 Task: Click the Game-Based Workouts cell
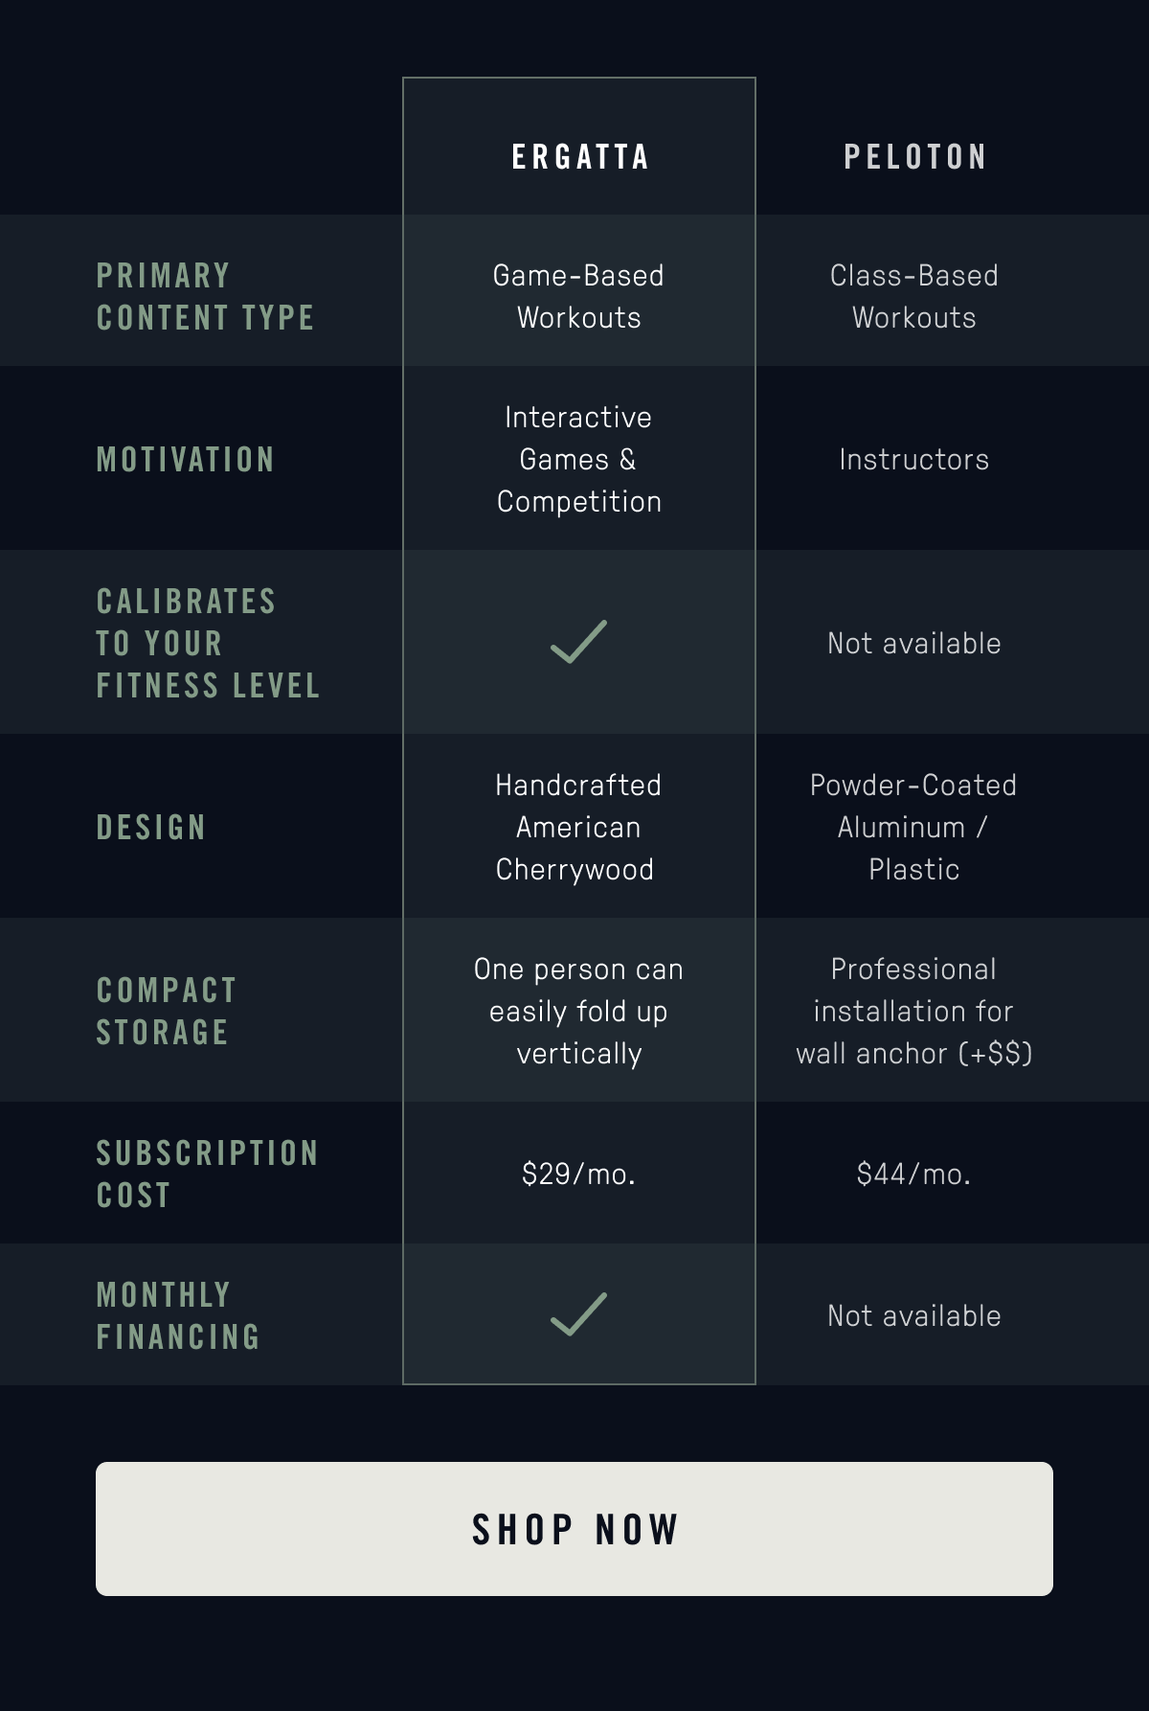pos(579,296)
